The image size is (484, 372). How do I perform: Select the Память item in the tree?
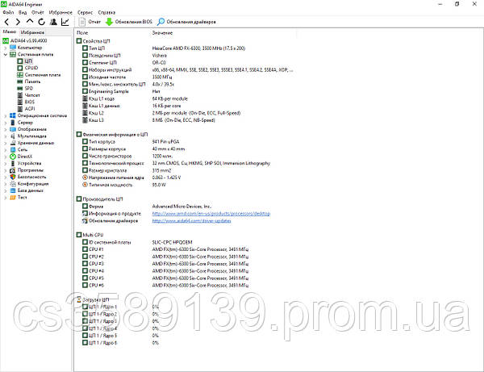click(32, 82)
